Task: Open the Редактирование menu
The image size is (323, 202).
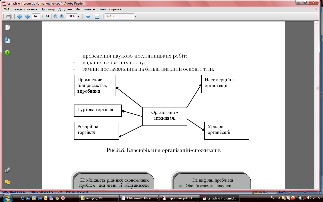Action: 25,9
